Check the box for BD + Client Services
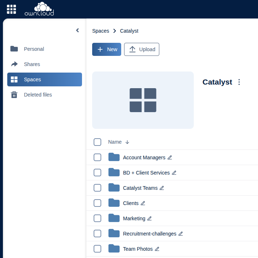Screen dimensions: 258x258 97,173
